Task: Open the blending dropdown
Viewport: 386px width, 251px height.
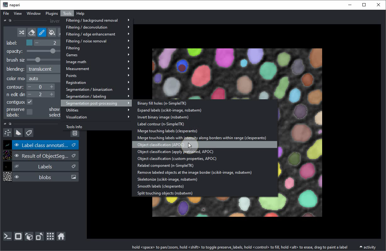Action: [43, 68]
